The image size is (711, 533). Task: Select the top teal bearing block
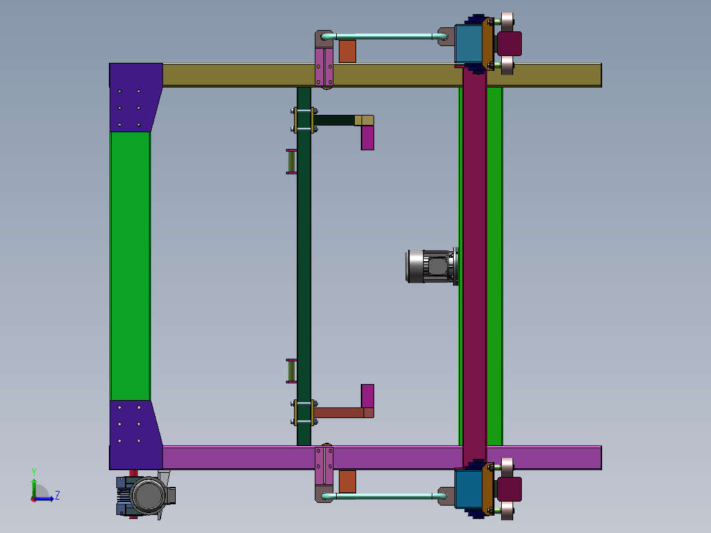pyautogui.click(x=468, y=43)
